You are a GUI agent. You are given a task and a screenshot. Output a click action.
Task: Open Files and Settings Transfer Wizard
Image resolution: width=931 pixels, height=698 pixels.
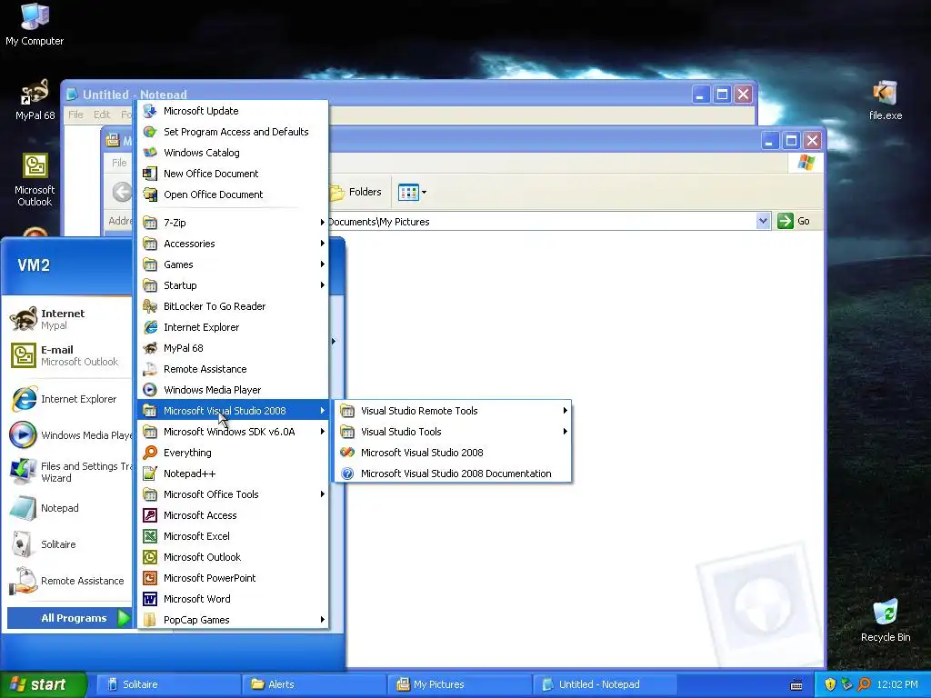pos(68,472)
